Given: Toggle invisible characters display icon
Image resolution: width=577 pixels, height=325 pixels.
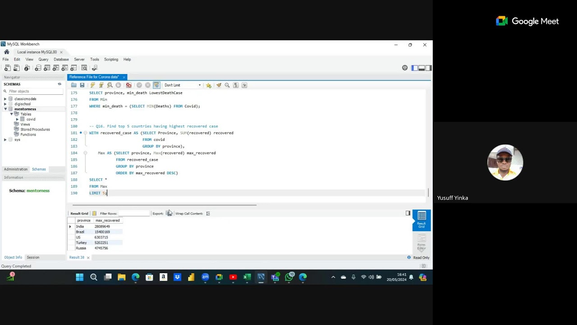Looking at the screenshot, I should point(236,85).
